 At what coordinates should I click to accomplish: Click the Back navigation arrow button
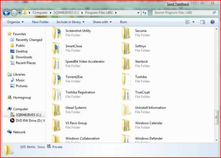[x=6, y=13]
